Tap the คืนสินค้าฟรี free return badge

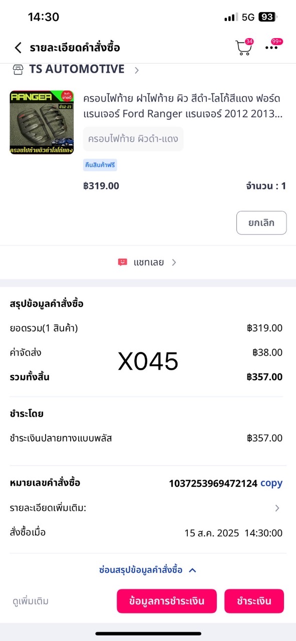(100, 165)
